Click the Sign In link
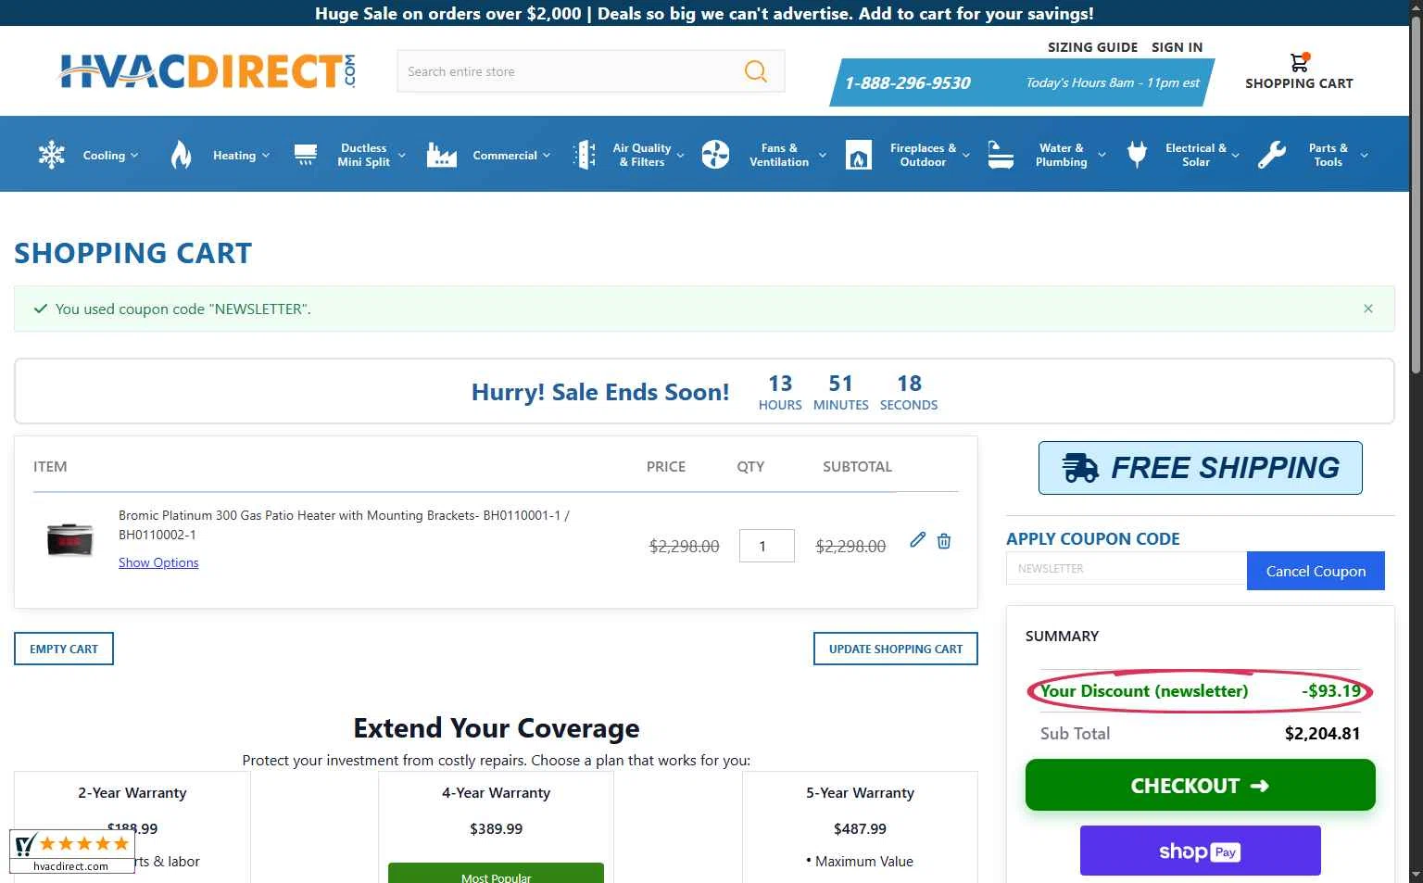The height and width of the screenshot is (883, 1423). 1177,47
